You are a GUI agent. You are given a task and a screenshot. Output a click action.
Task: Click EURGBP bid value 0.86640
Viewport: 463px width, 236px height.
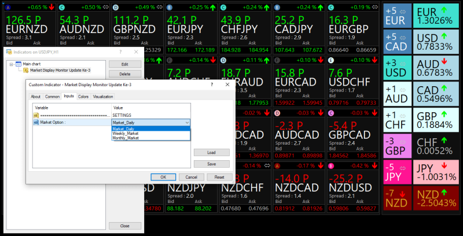click(x=338, y=50)
